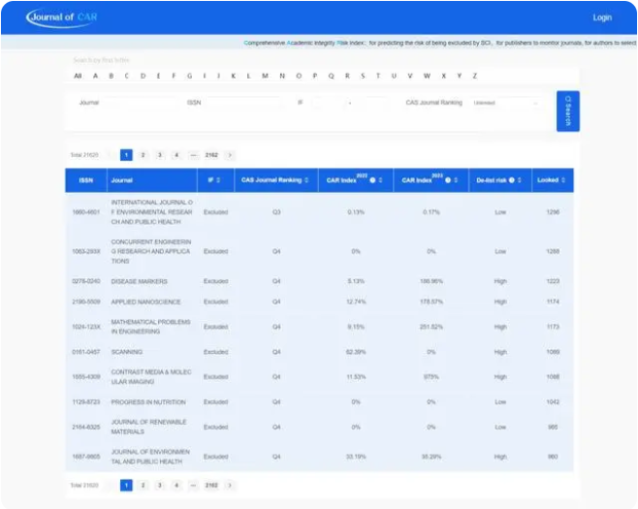
Task: Click next page arrow in bottom pagination
Action: (x=230, y=485)
